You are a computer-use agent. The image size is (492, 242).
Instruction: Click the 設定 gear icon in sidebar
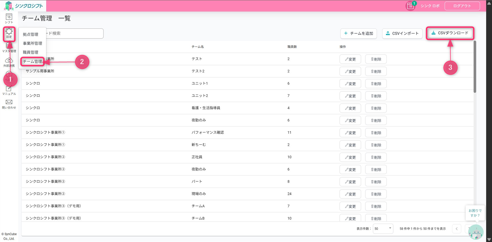[9, 33]
